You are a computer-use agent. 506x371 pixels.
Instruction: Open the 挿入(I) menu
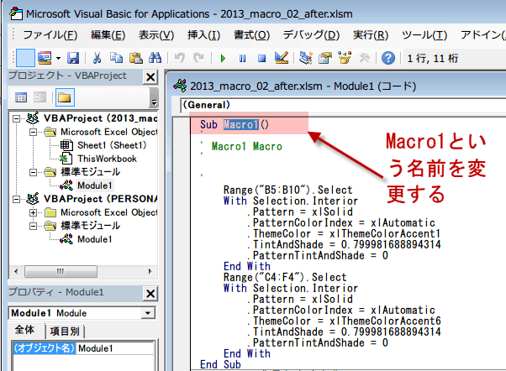(x=203, y=34)
